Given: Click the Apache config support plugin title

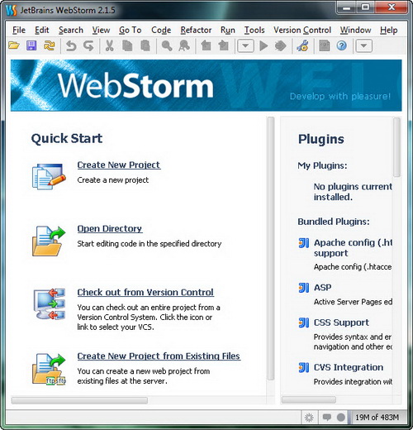Looking at the screenshot, I should pos(354,248).
